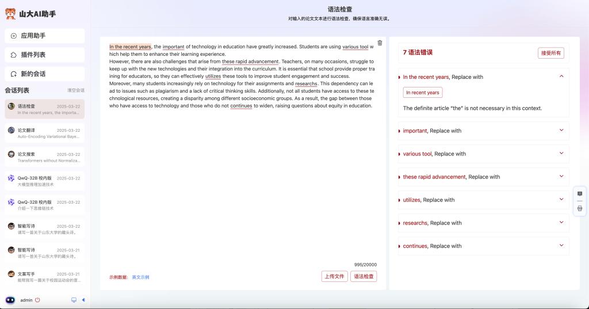Viewport: 589px width, 309px height.
Task: Click 语法检查 button to check grammar
Action: point(364,276)
